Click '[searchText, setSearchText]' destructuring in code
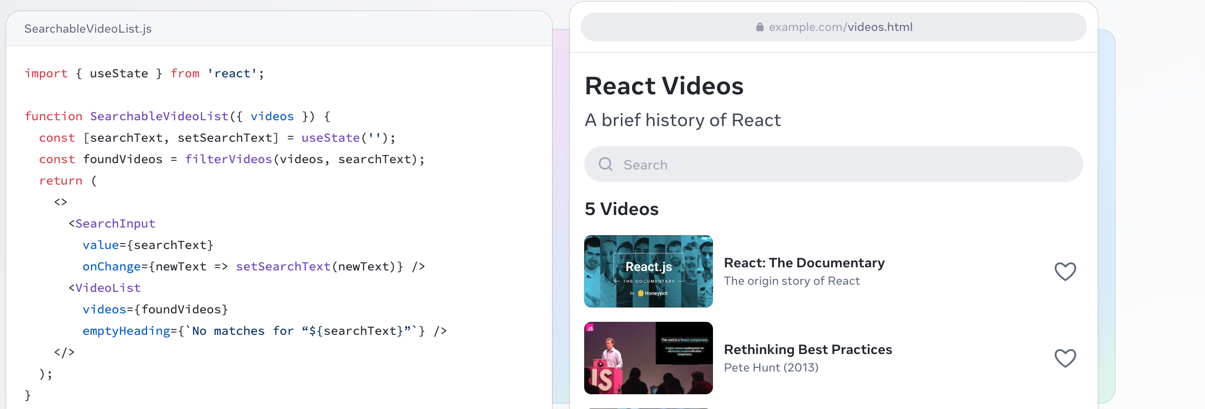 pos(181,138)
